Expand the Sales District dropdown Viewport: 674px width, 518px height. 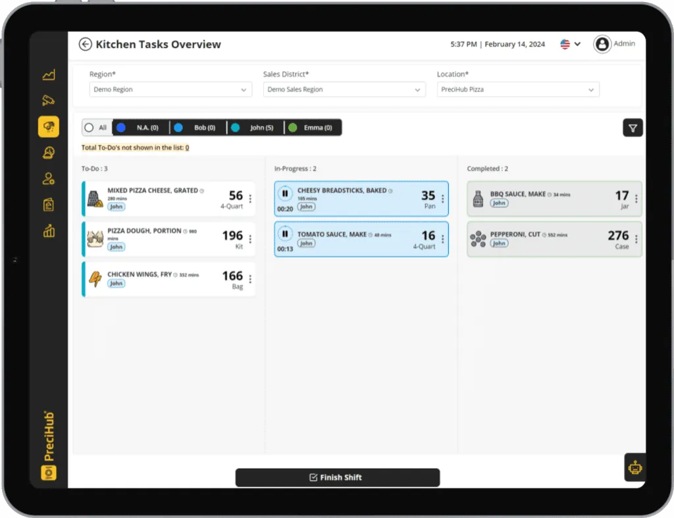tap(344, 90)
